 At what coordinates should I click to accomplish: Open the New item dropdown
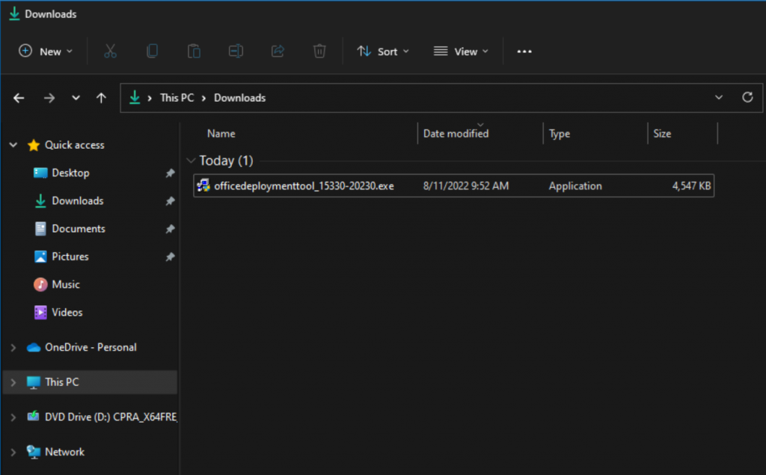46,52
